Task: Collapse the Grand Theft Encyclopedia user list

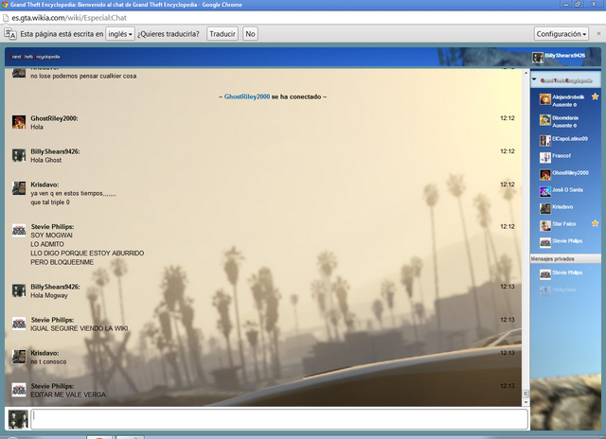Action: pyautogui.click(x=534, y=79)
